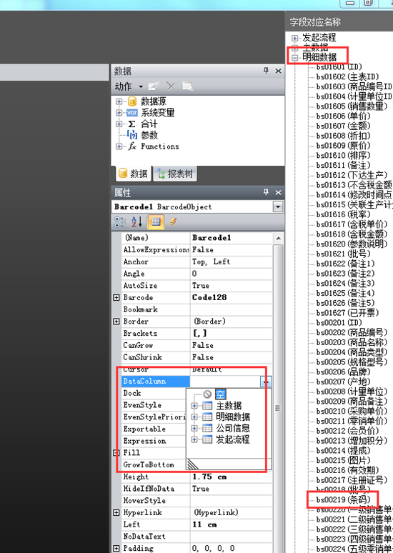Open the DataColumn dropdown arrow
Image resolution: width=393 pixels, height=553 pixels.
(x=266, y=382)
